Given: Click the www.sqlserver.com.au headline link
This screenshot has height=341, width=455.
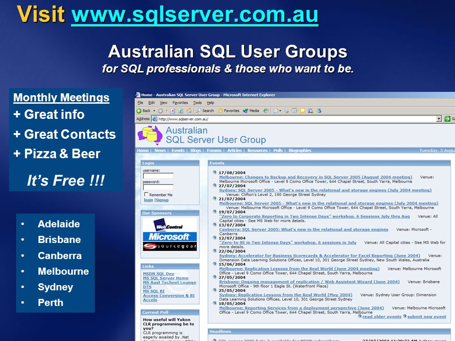Looking at the screenshot, I should point(195,15).
